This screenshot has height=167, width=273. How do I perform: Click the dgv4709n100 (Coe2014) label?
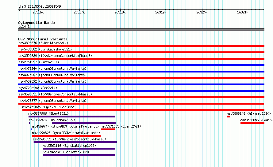pyautogui.click(x=38, y=88)
